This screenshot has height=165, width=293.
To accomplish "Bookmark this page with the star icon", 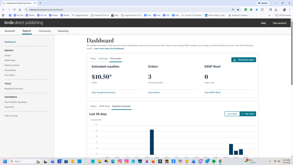I will point(238,9).
